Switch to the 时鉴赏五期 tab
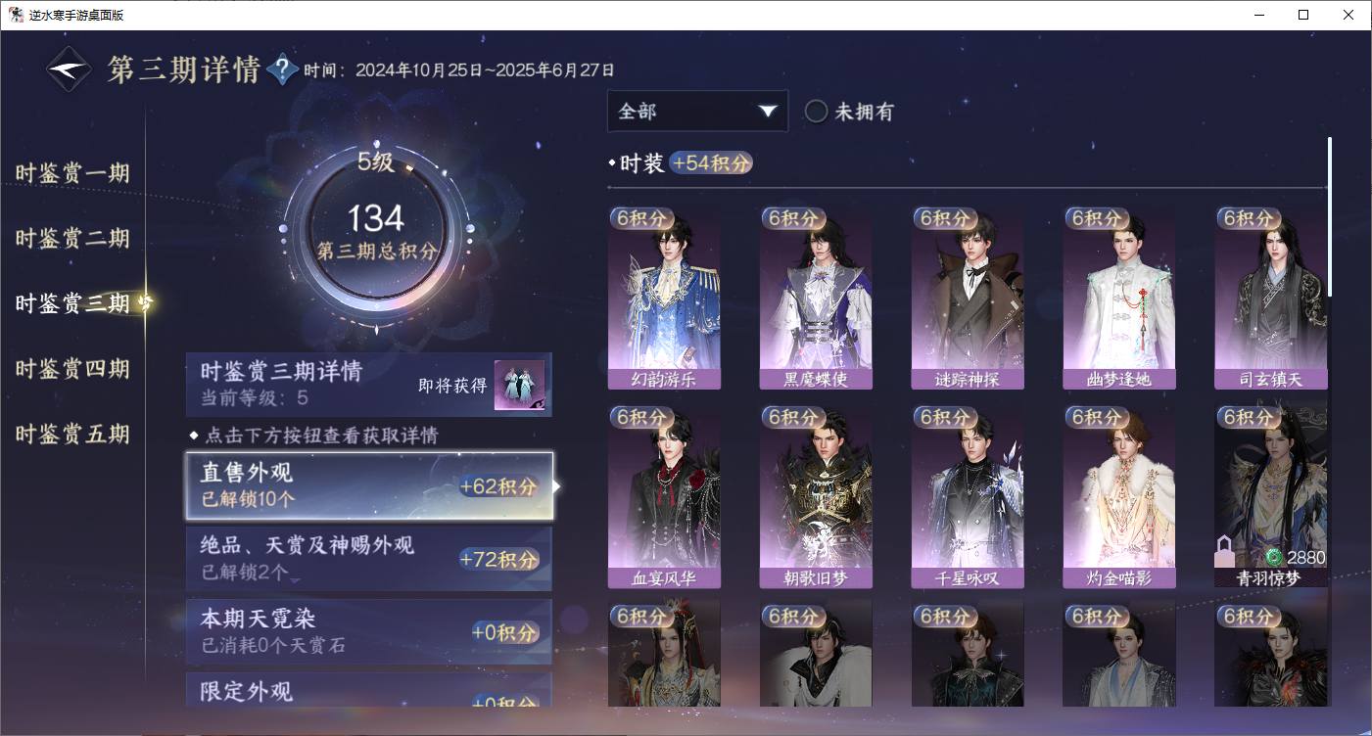This screenshot has width=1372, height=736. point(72,434)
